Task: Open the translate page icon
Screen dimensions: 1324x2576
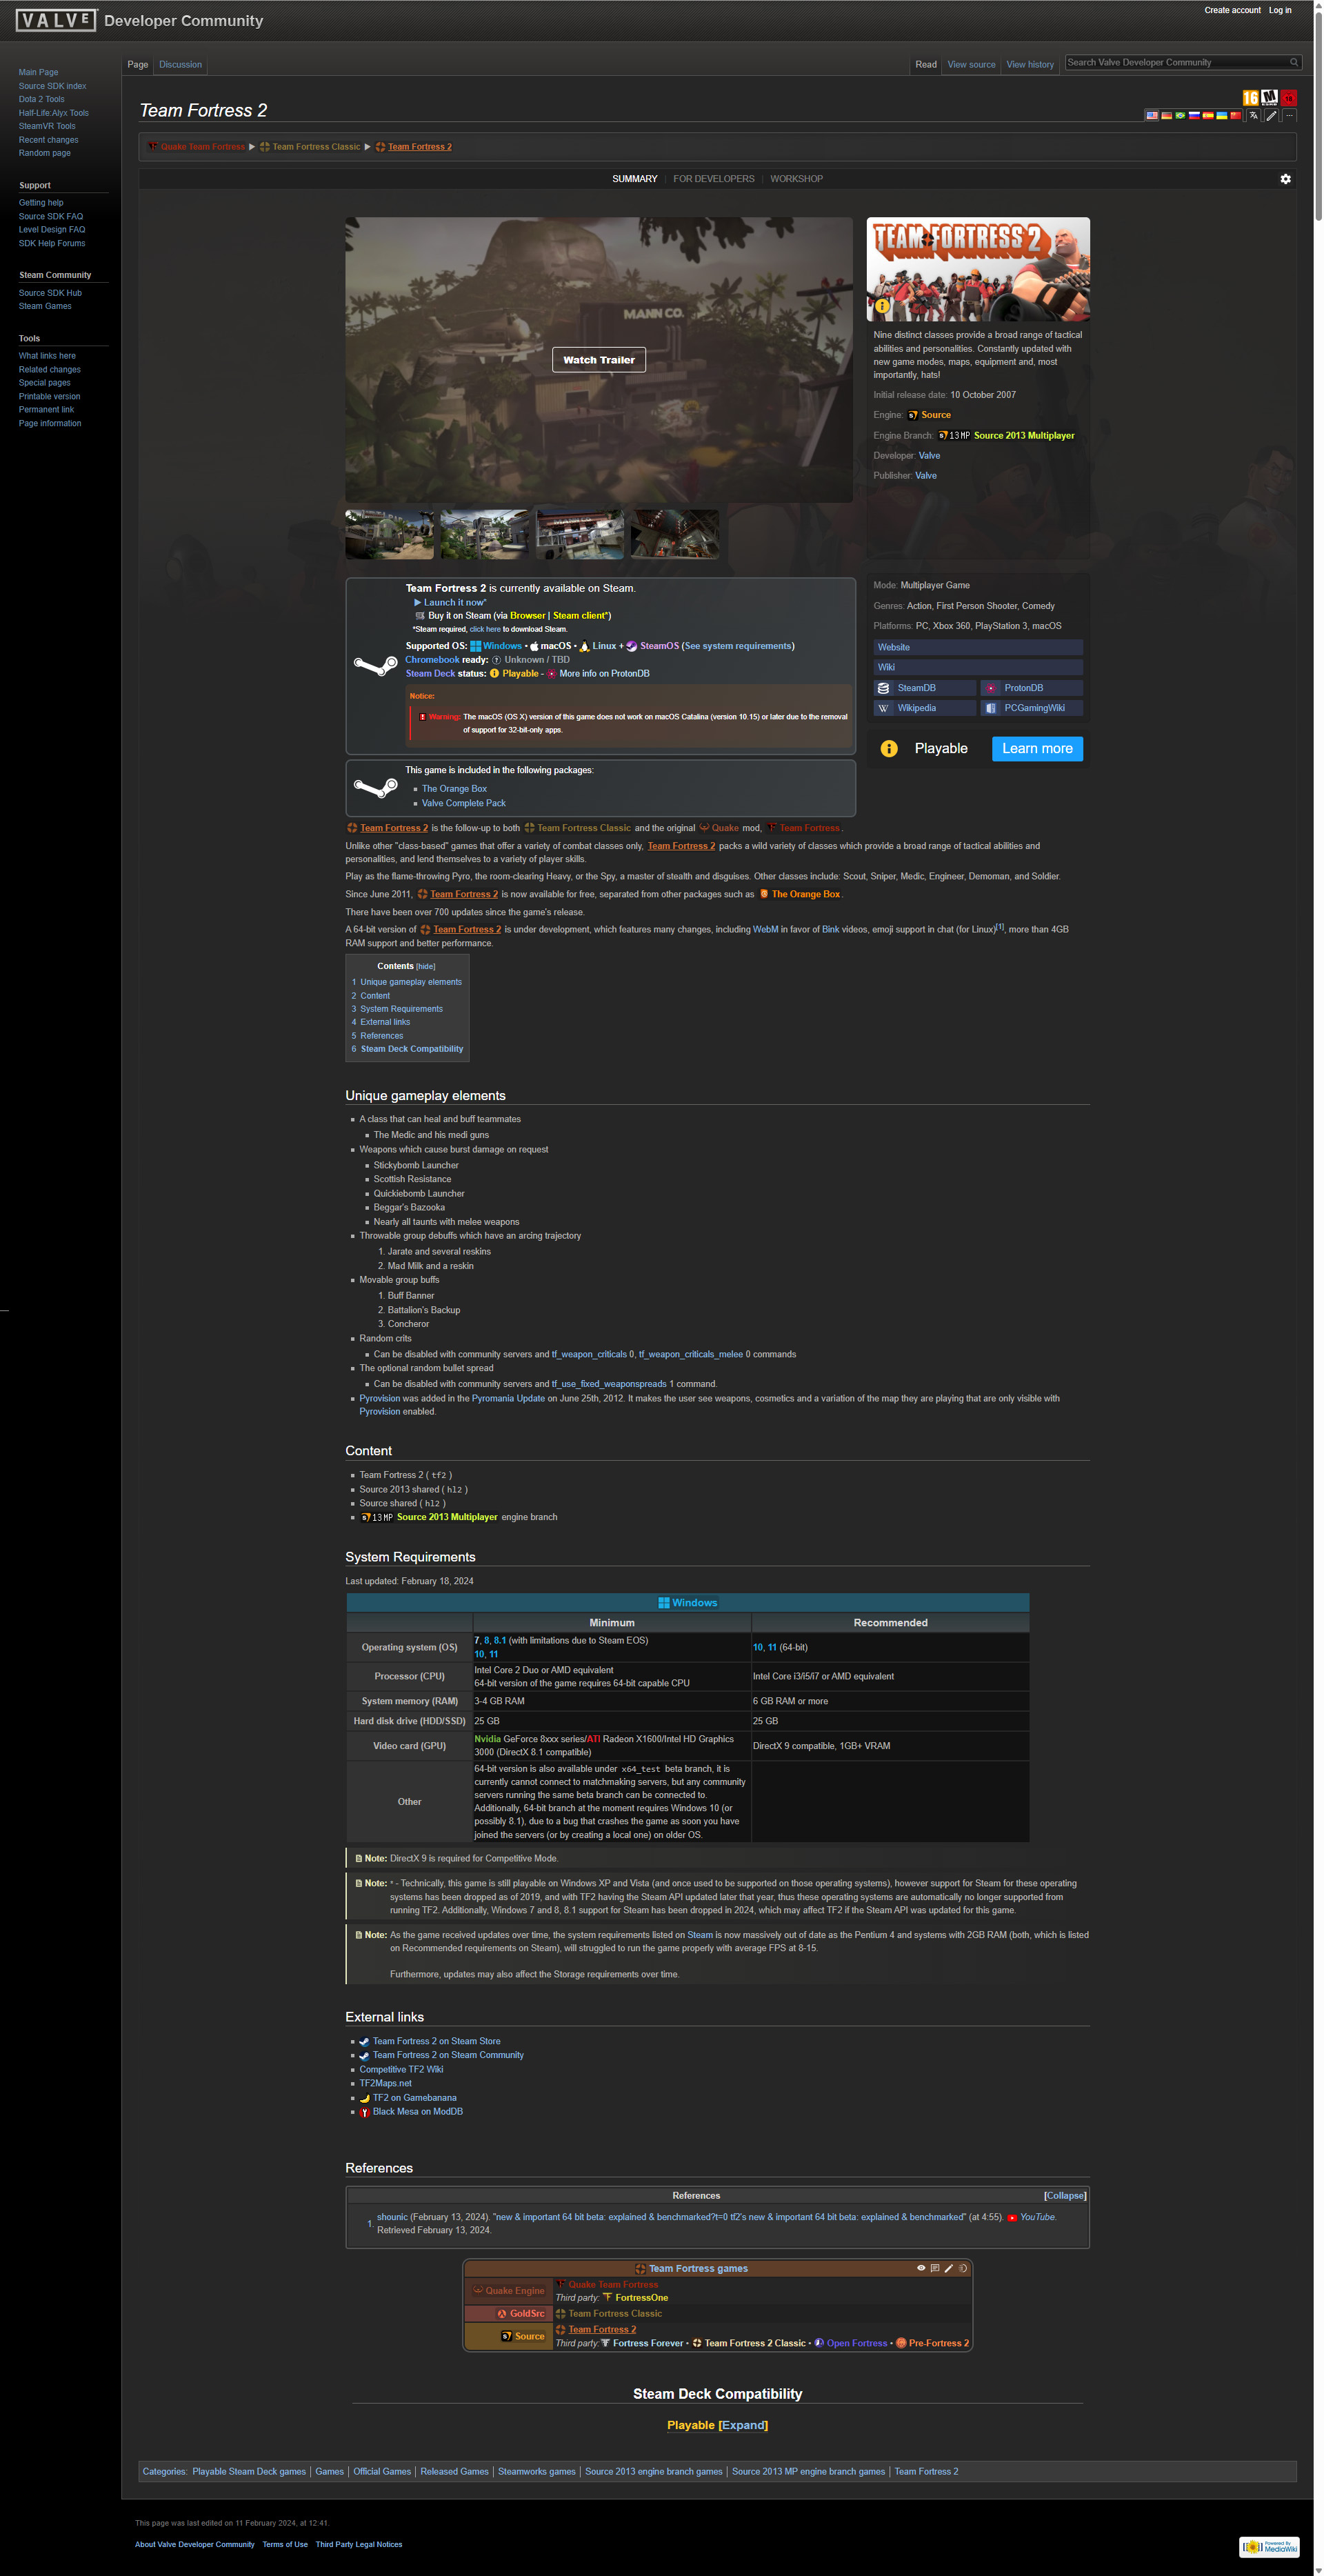Action: tap(1253, 116)
